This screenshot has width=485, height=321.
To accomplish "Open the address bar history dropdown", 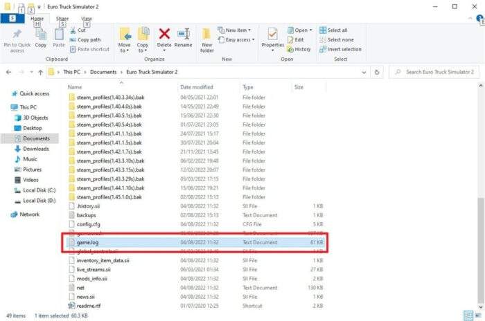I will pos(364,72).
